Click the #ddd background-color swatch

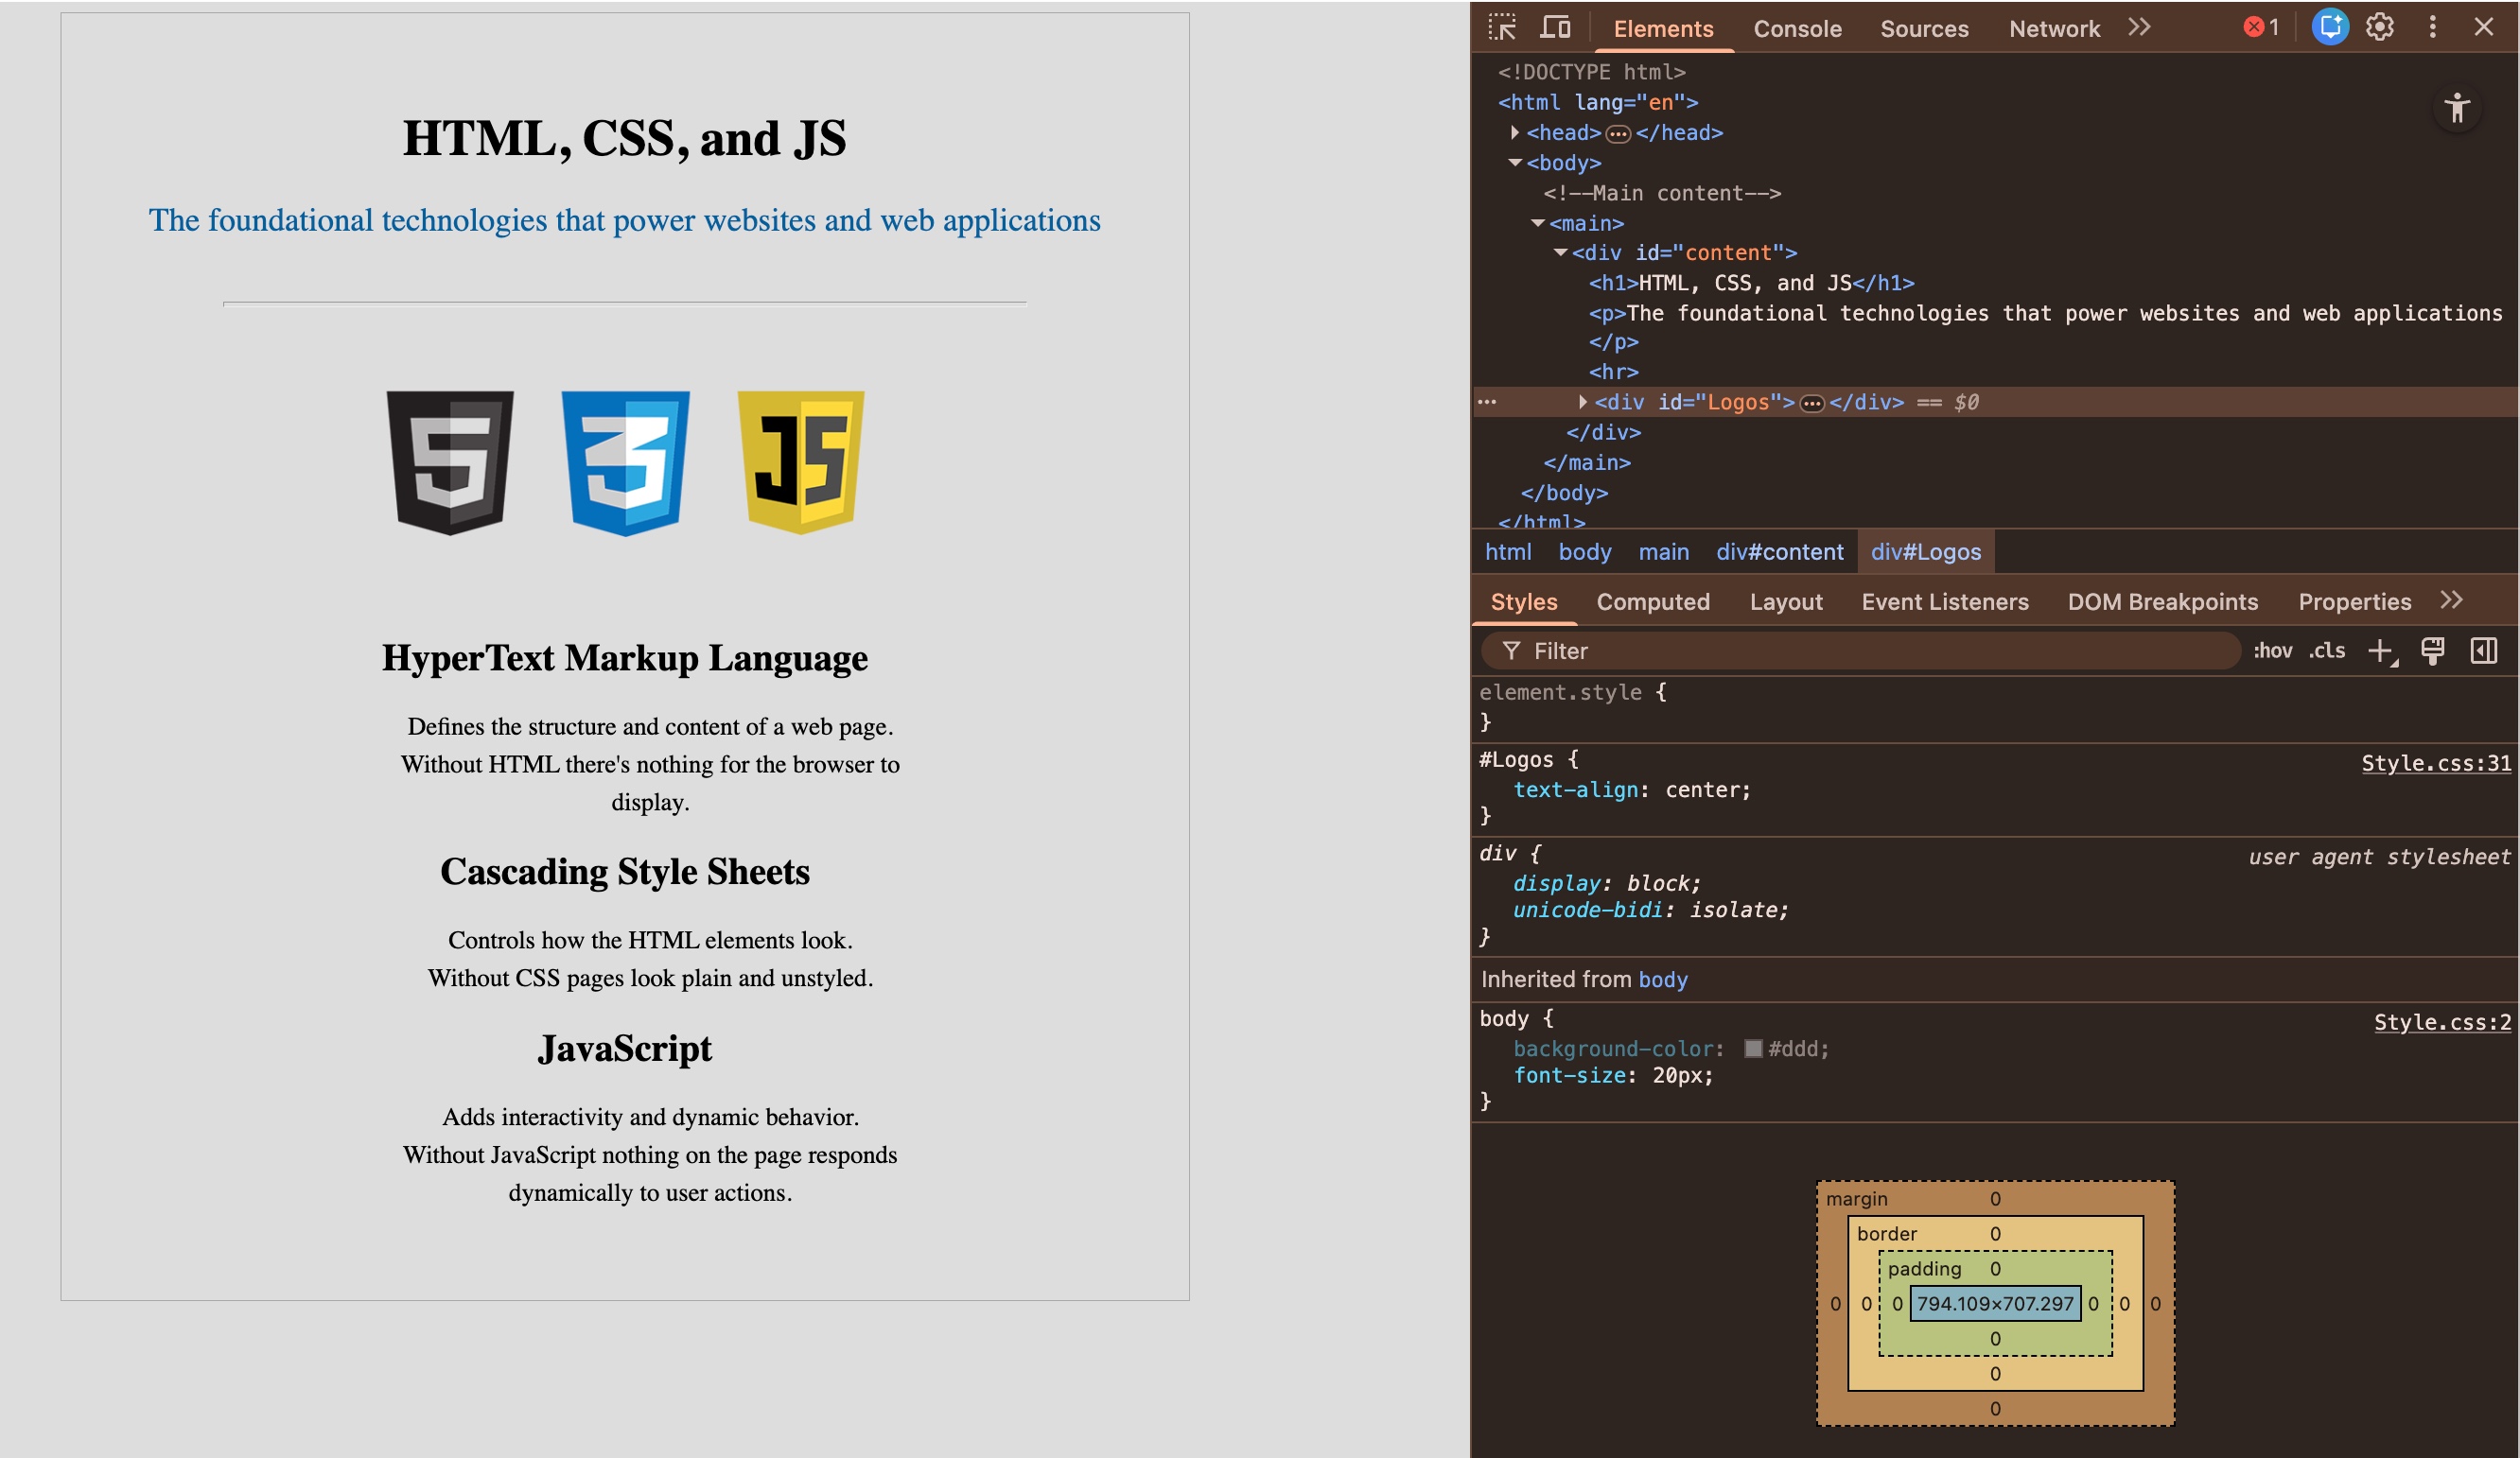(1752, 1050)
